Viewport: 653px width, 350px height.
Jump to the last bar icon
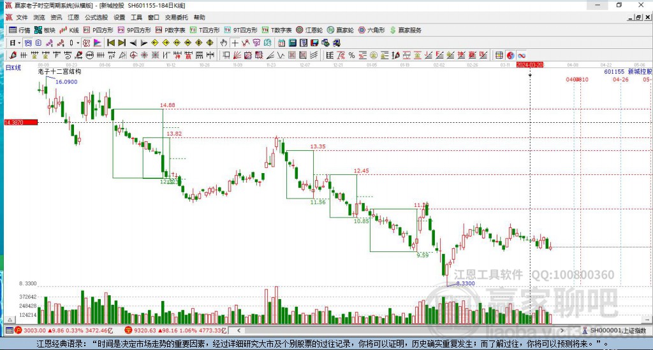[122, 43]
